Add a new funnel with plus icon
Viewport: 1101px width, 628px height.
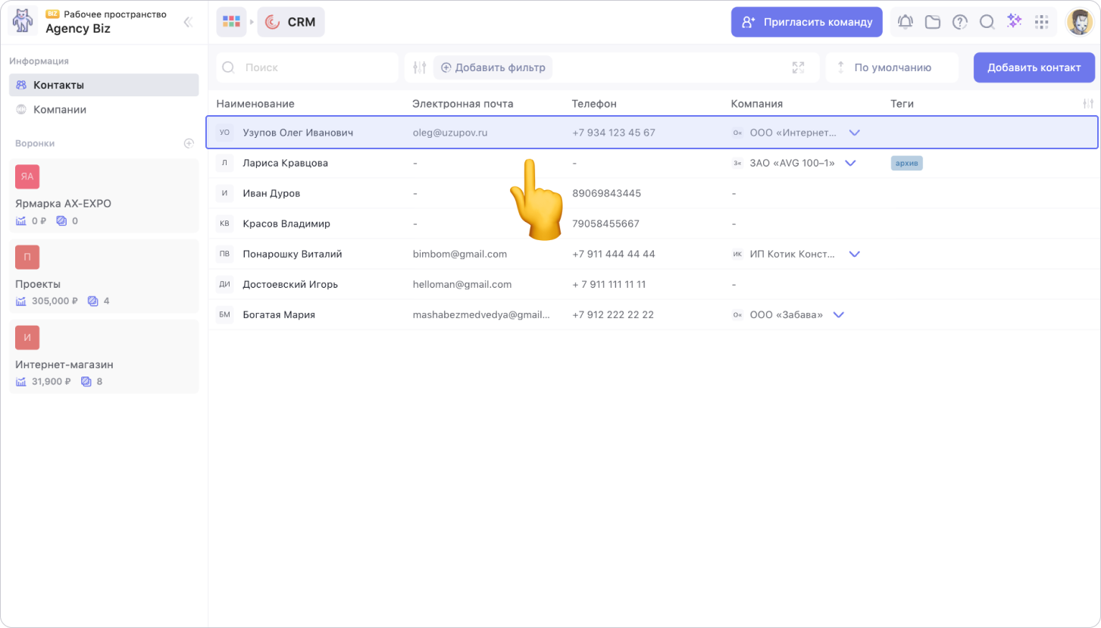189,143
